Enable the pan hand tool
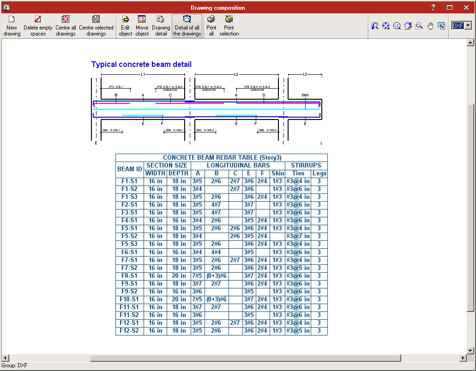The image size is (476, 371). pos(430,26)
